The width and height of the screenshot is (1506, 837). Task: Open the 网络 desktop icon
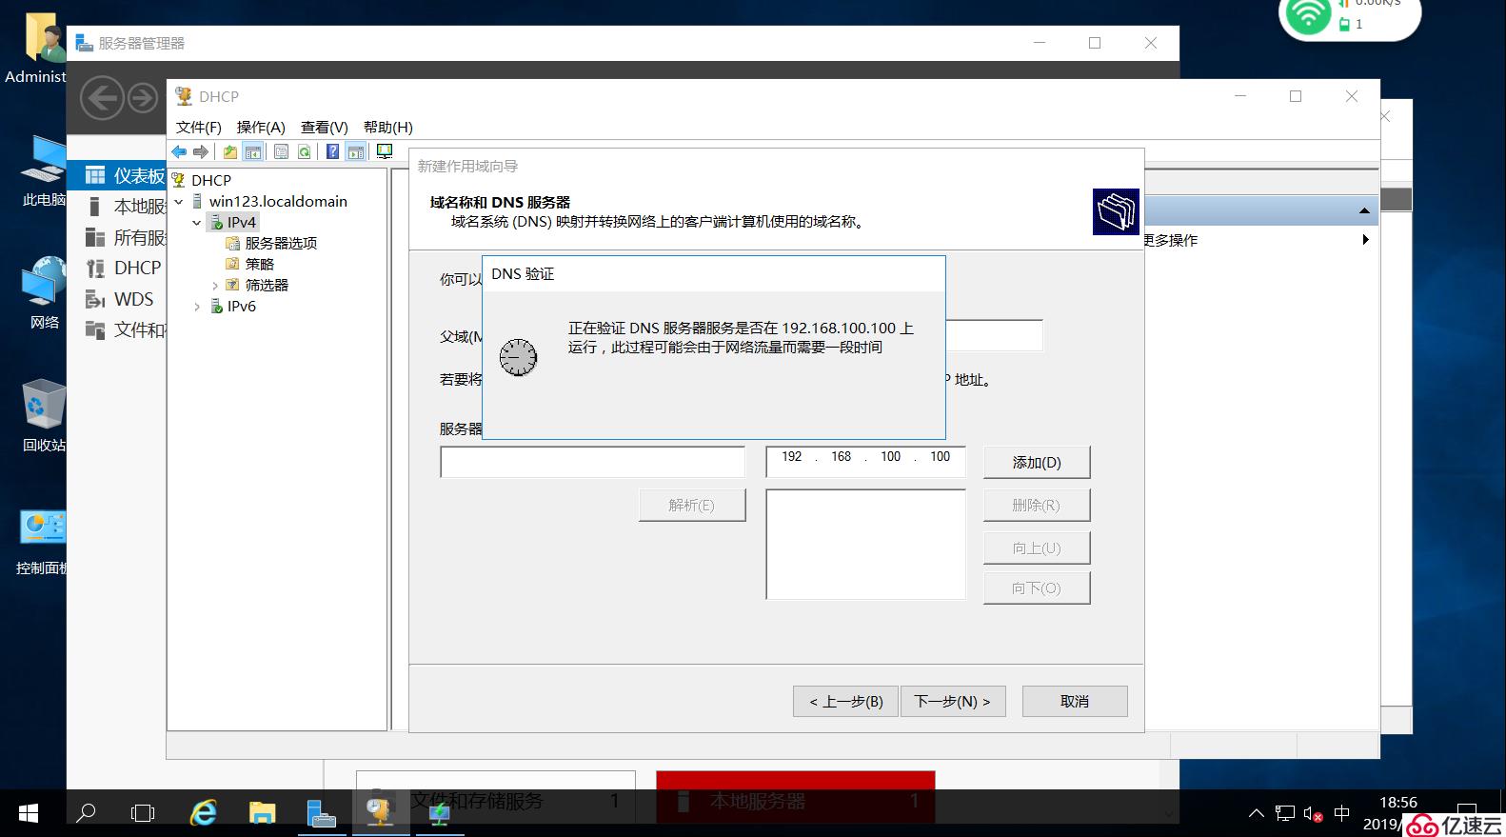click(x=44, y=293)
